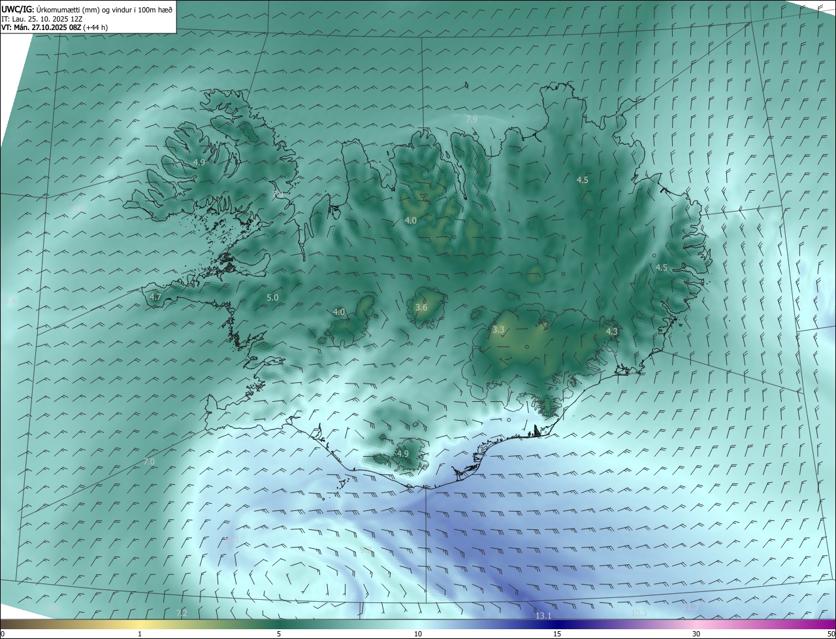The image size is (836, 639).
Task: Click the 7.9 value off the north coast
Action: [471, 119]
